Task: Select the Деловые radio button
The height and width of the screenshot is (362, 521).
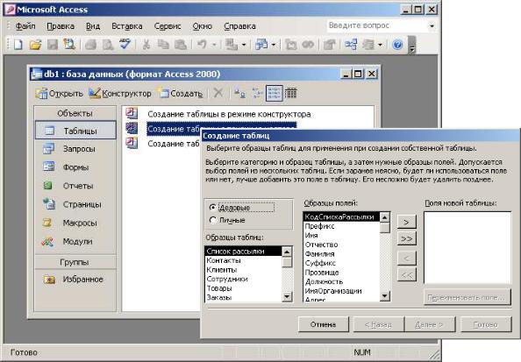Action: pyautogui.click(x=212, y=207)
